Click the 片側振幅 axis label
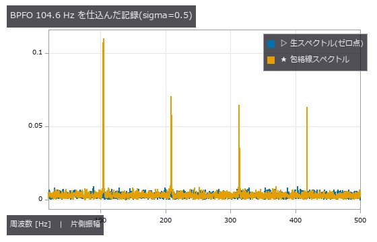This screenshot has height=242, width=377. pyautogui.click(x=85, y=224)
